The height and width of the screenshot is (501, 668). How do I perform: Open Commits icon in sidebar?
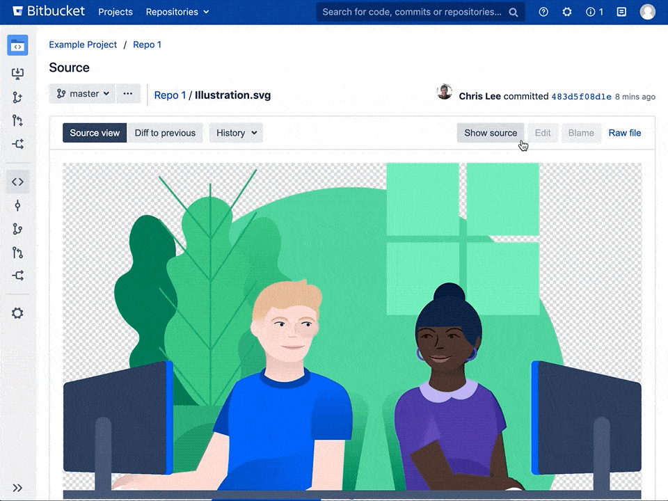17,205
